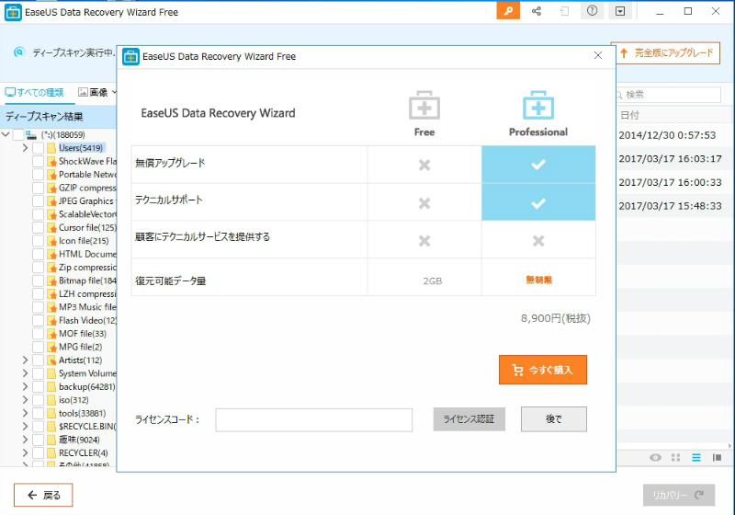Expand the iso(312) folder
Screen dimensions: 735x515
point(26,400)
